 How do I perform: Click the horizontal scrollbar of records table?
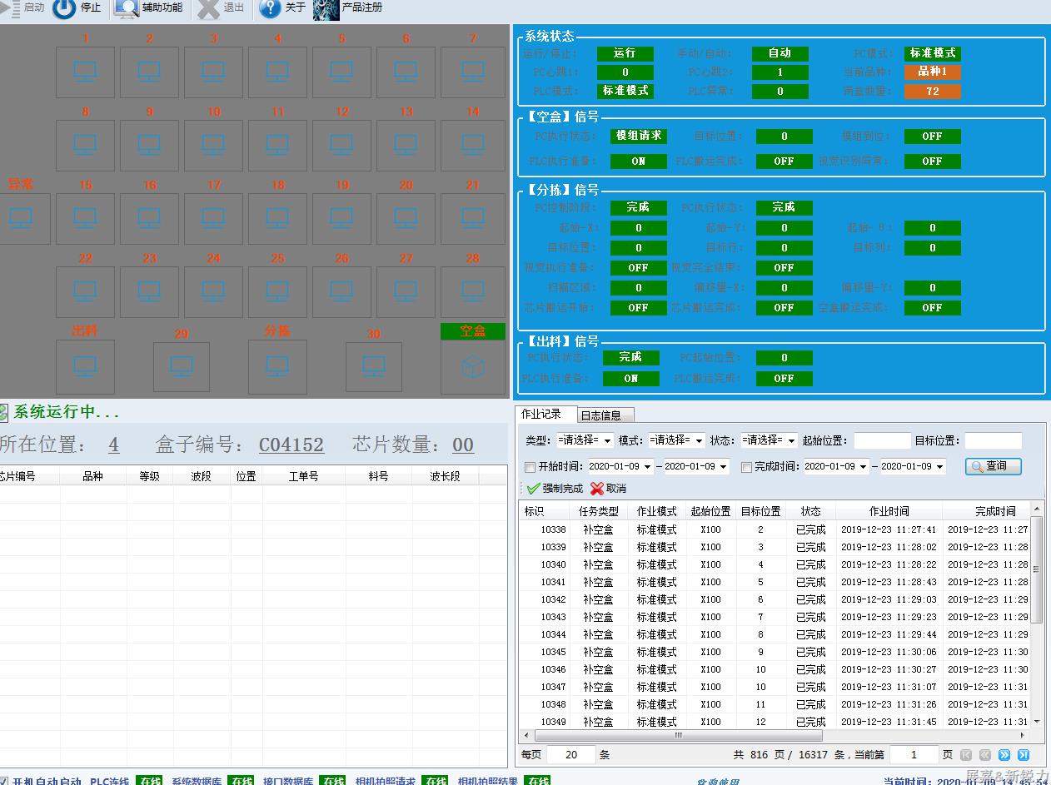(678, 736)
